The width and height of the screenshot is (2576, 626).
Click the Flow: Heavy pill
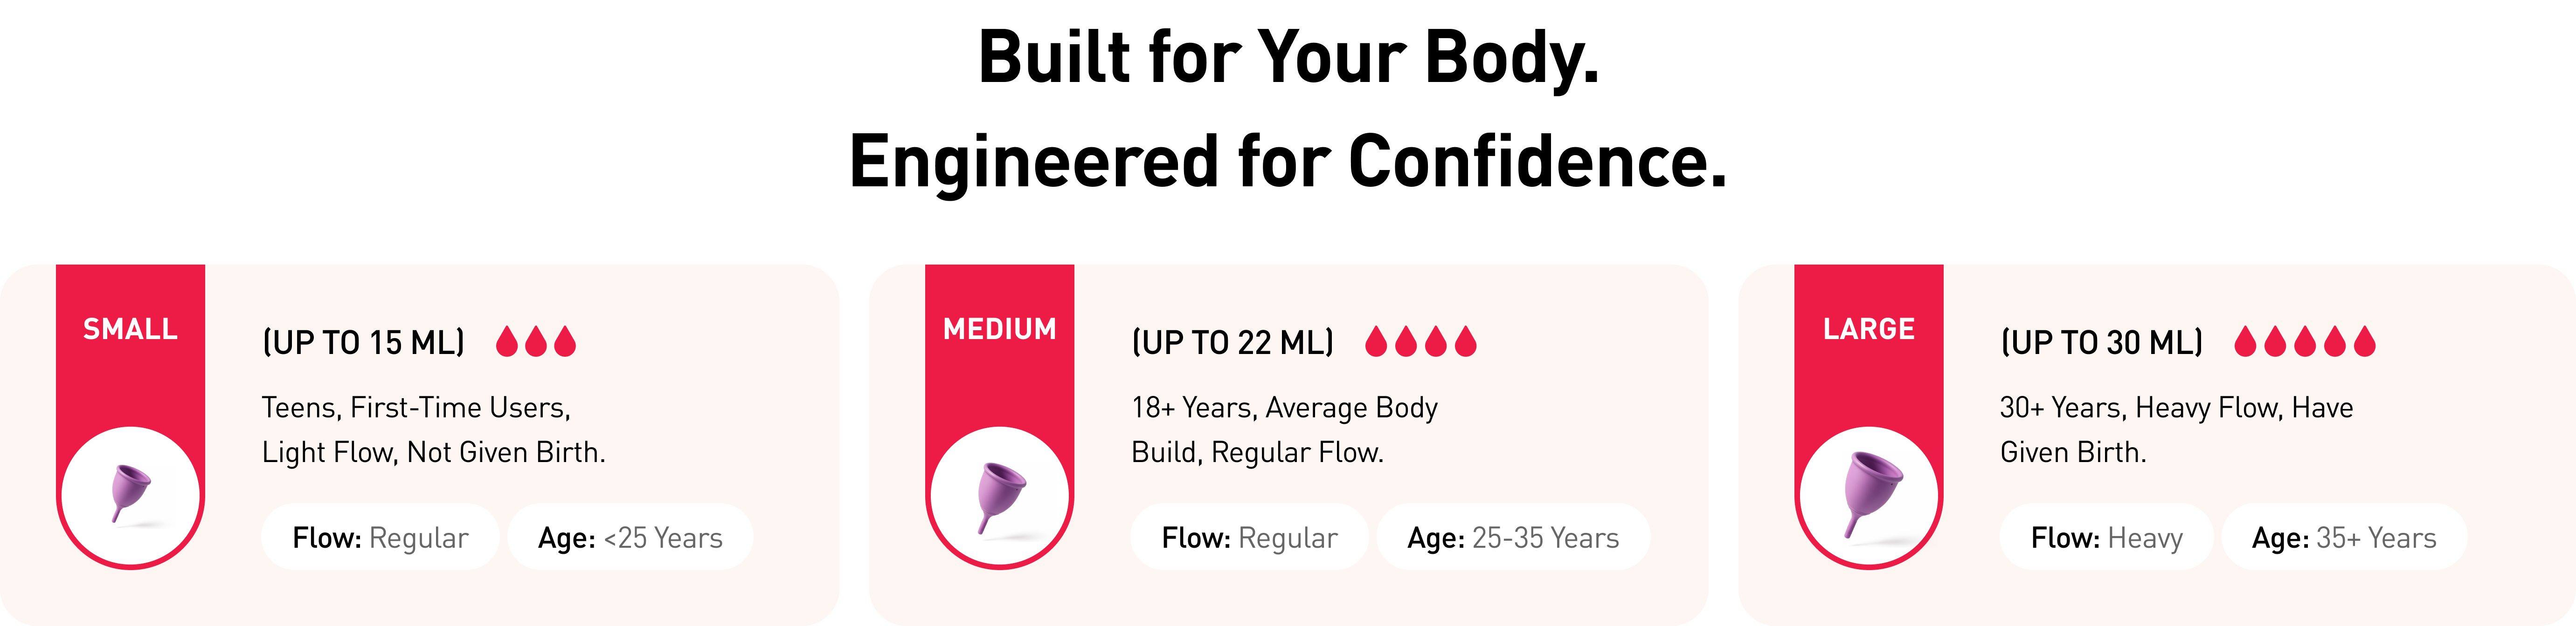[x=2106, y=537]
